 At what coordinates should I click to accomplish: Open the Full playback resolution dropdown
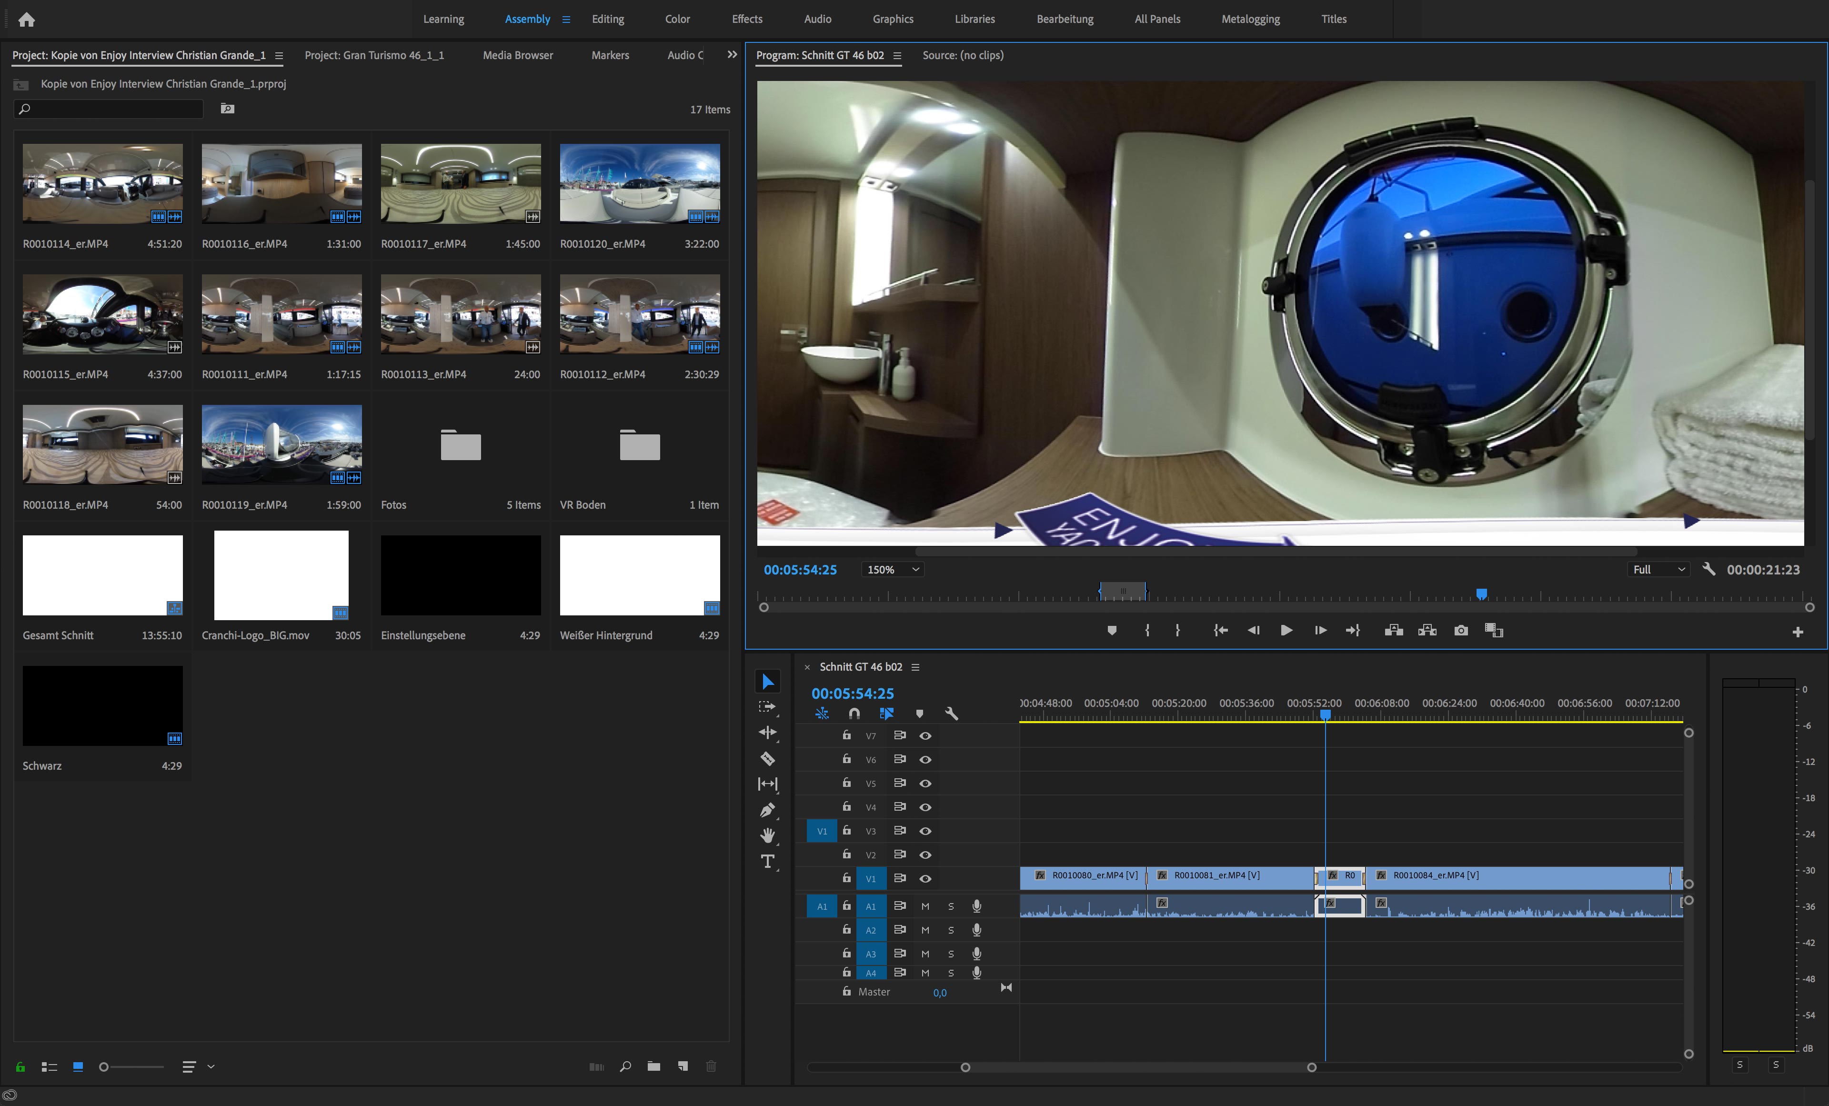coord(1658,569)
